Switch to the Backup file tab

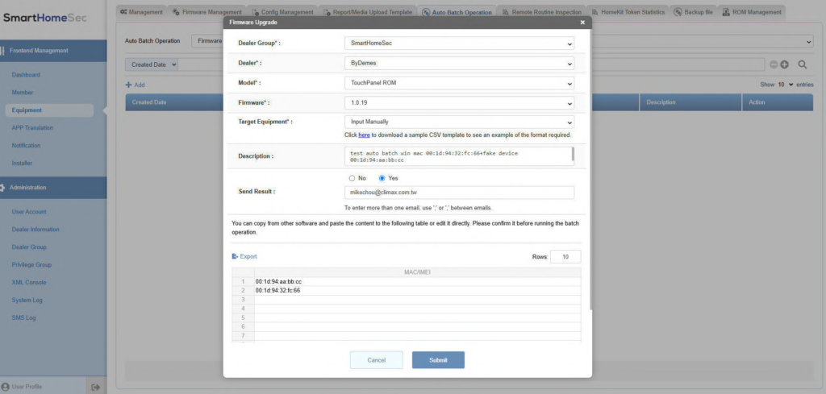tap(693, 12)
